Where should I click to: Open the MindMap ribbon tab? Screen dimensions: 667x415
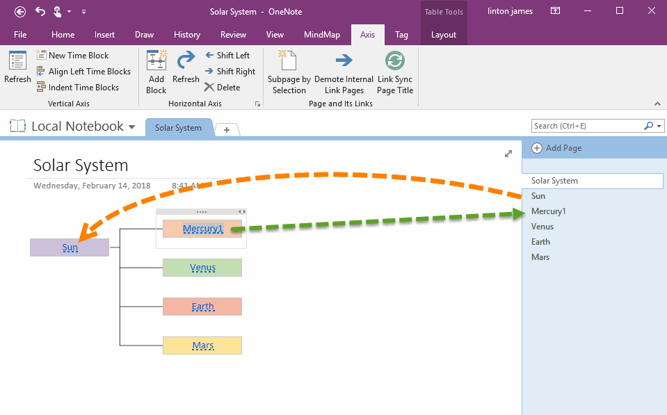coord(321,35)
